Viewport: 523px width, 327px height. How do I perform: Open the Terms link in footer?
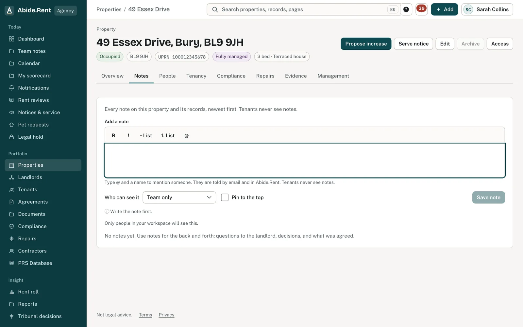pyautogui.click(x=145, y=315)
